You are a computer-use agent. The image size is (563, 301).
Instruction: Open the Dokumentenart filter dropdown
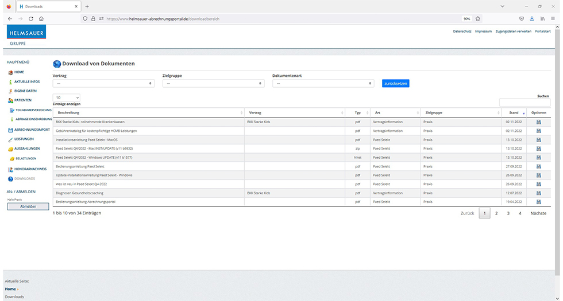tap(323, 84)
